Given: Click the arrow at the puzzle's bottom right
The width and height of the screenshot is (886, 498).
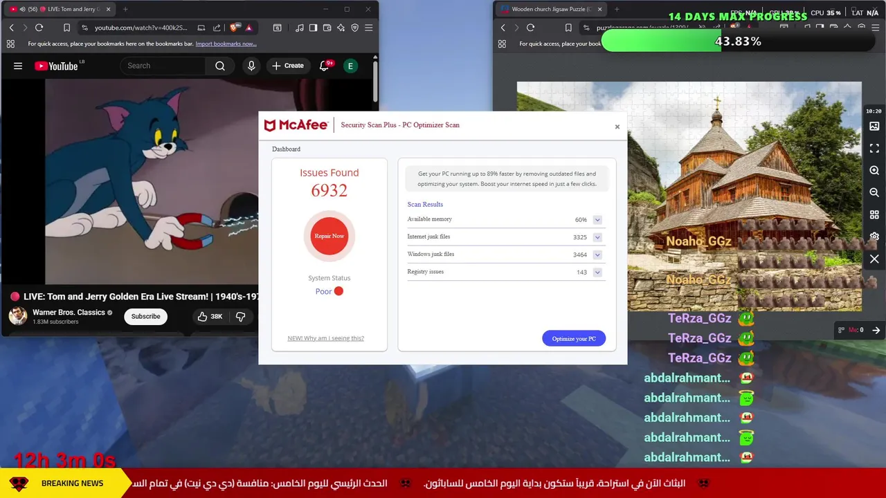Looking at the screenshot, I should coord(876,331).
